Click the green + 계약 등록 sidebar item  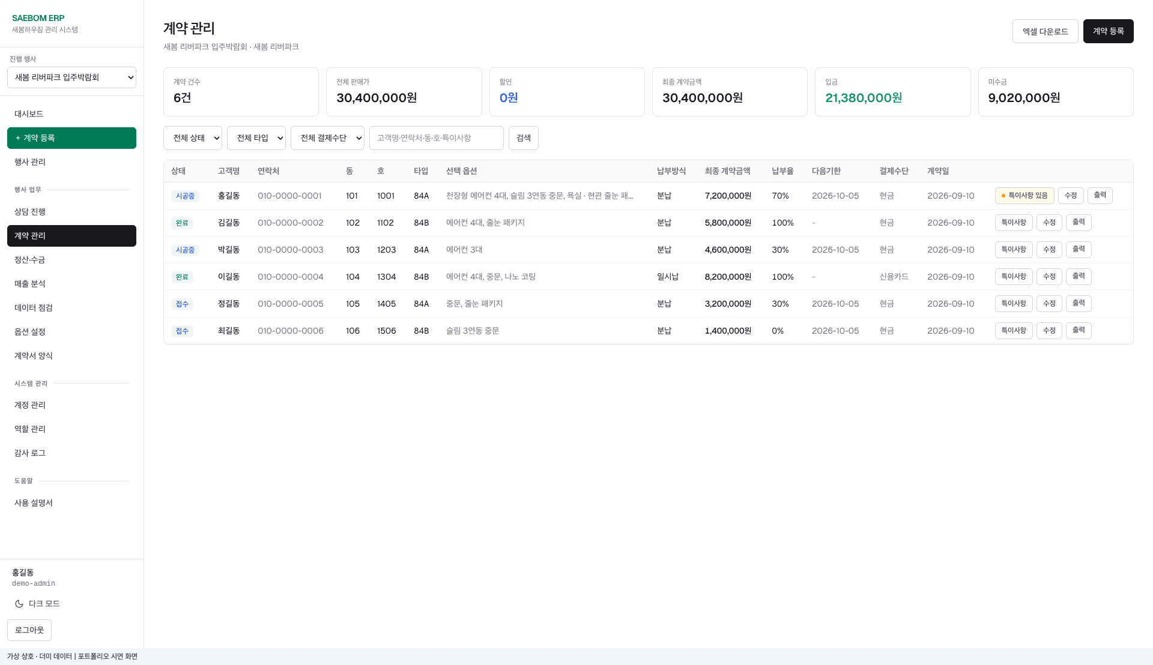coord(71,138)
